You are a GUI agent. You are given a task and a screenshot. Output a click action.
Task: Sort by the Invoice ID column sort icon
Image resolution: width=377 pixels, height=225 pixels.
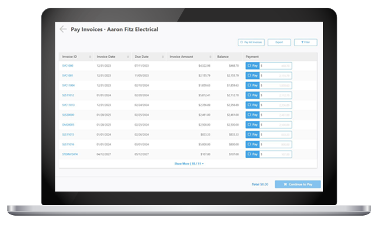point(90,57)
